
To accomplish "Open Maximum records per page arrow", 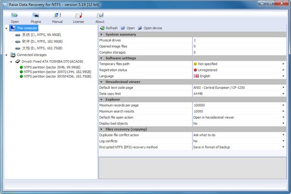I will 283,105.
